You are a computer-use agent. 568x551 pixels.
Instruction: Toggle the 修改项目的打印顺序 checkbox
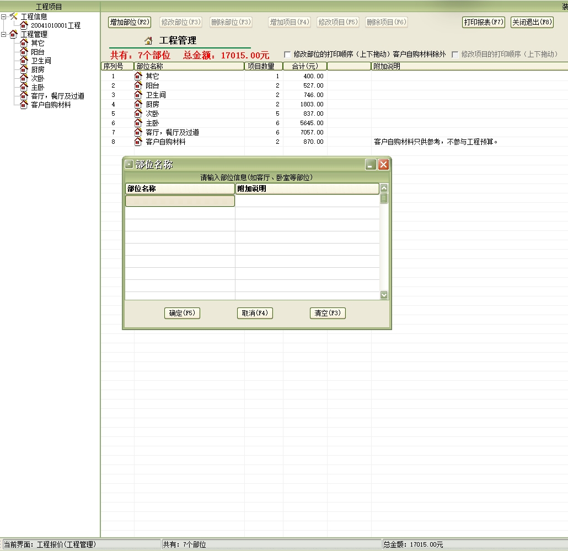coord(455,55)
